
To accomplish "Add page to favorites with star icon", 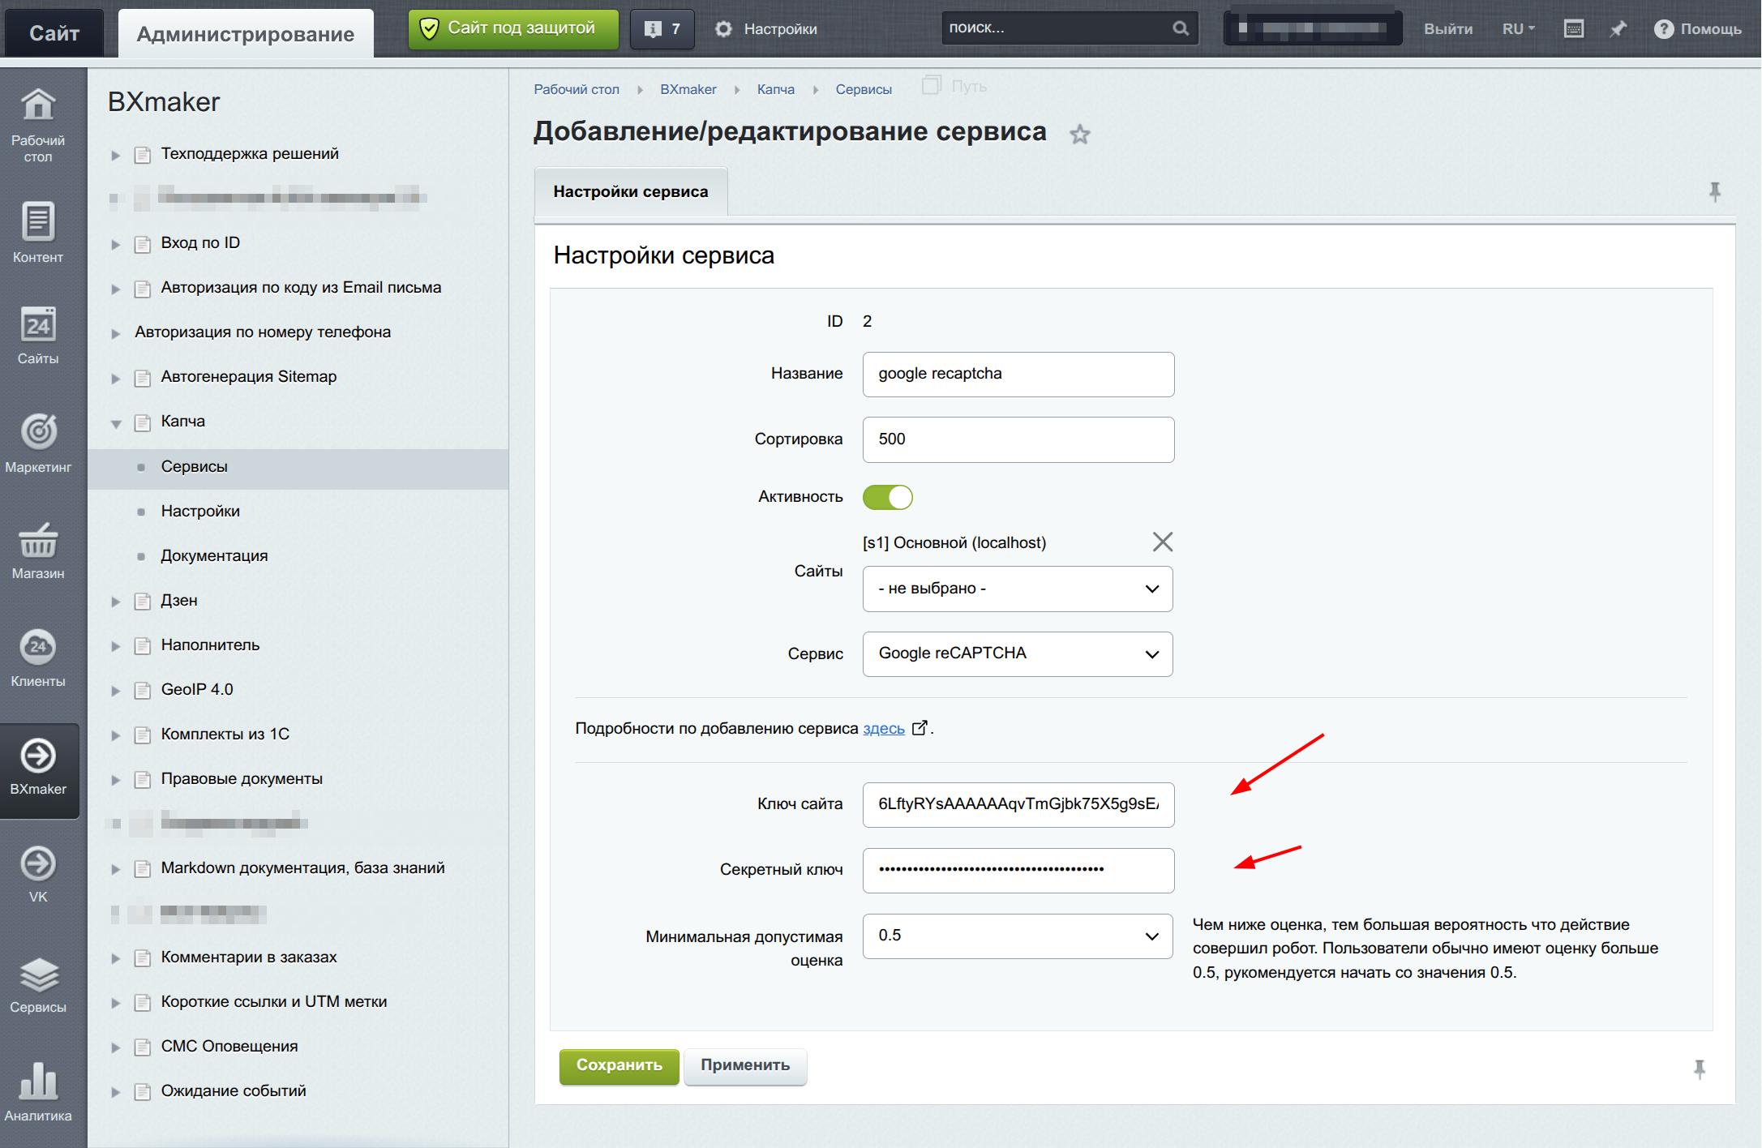I will [1079, 135].
